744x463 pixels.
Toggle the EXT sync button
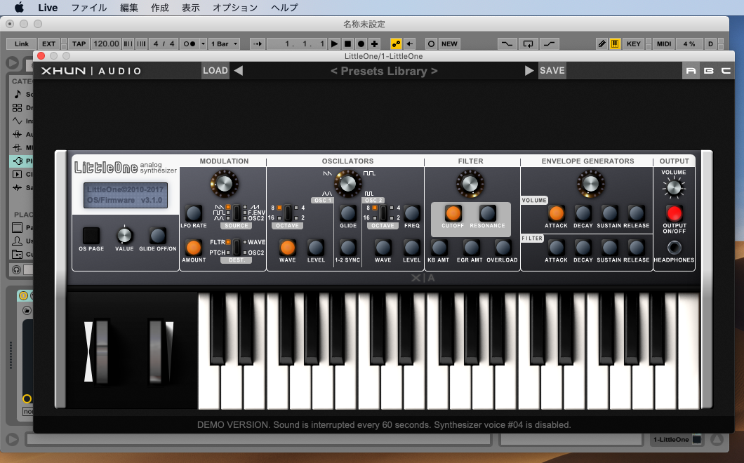click(x=48, y=43)
